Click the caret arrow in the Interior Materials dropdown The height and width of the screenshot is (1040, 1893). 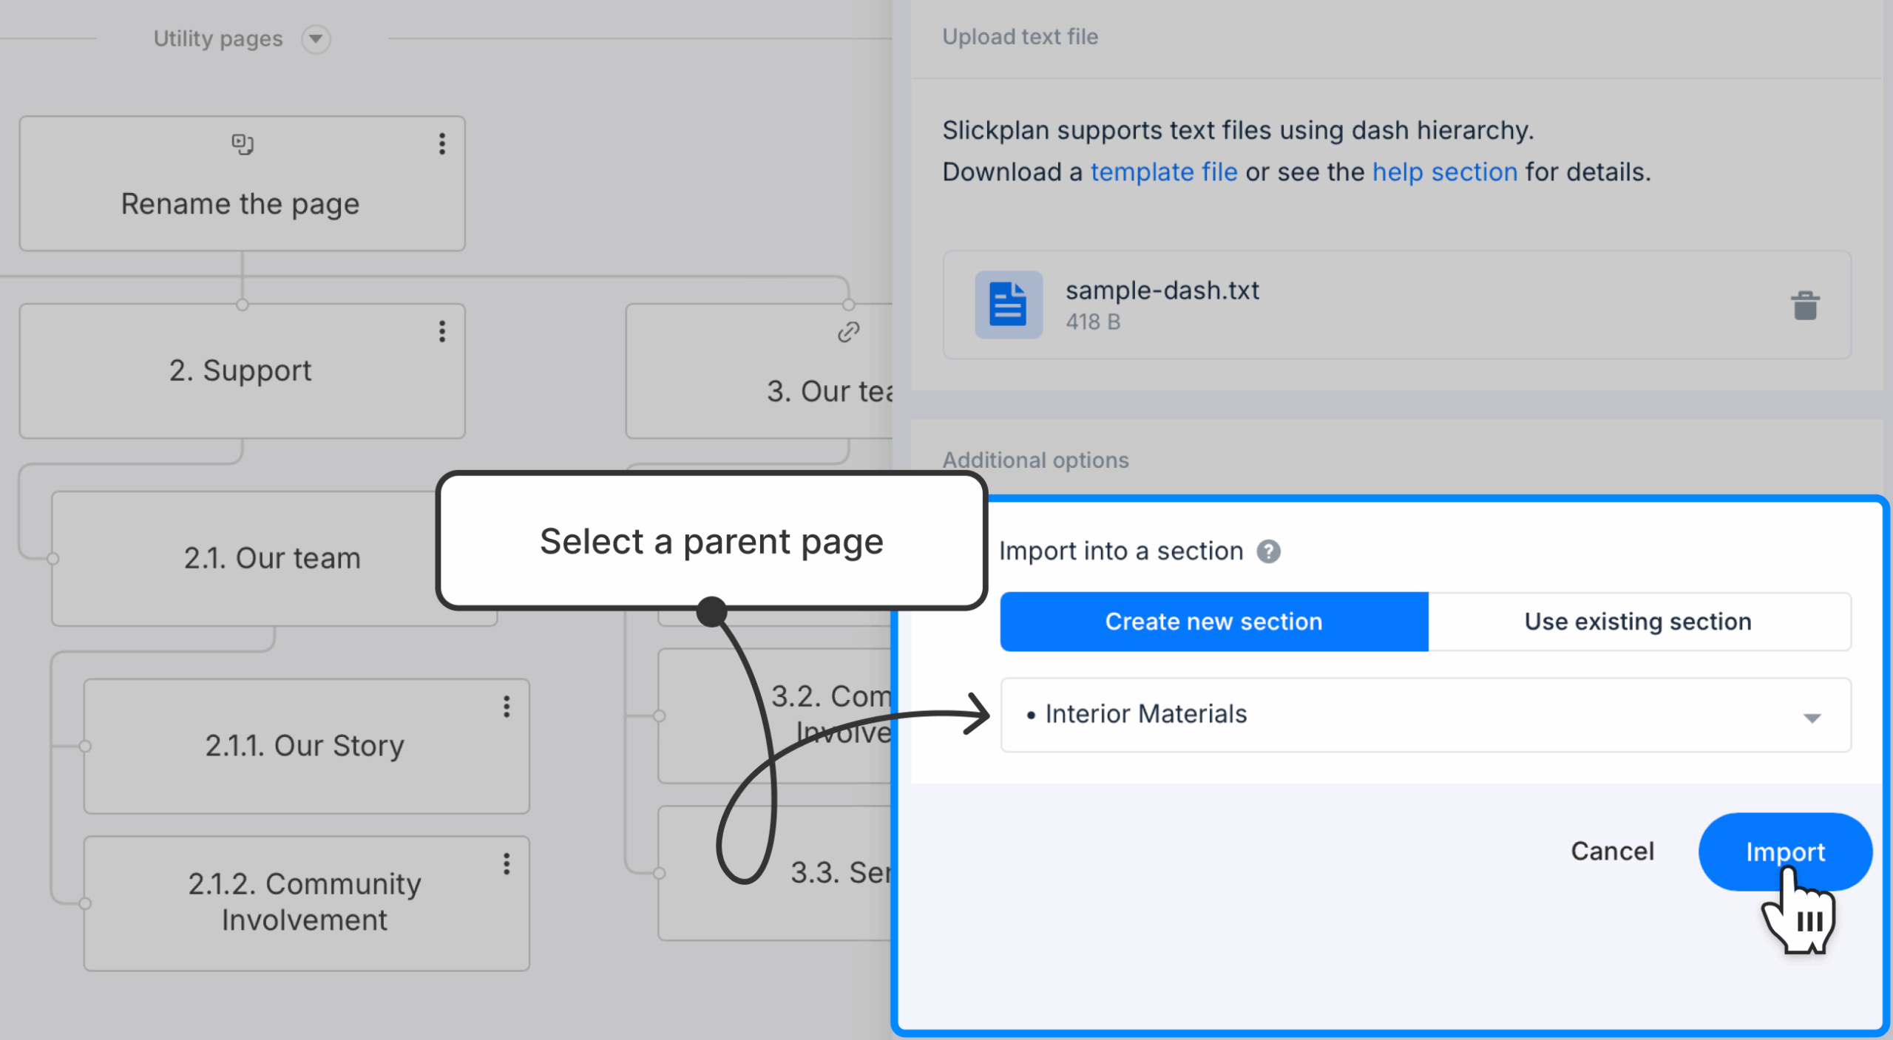(1812, 718)
